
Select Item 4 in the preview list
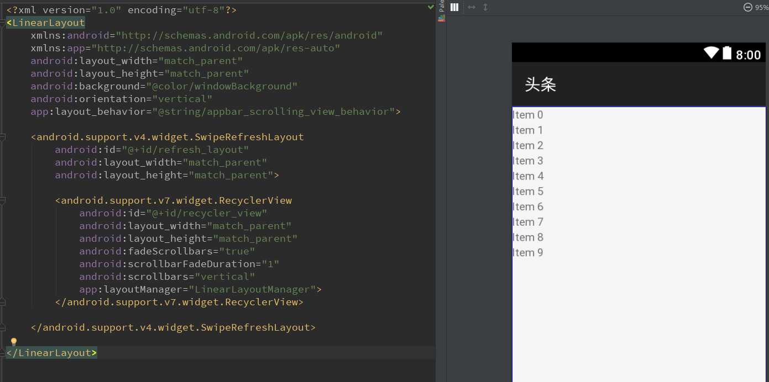click(x=528, y=176)
